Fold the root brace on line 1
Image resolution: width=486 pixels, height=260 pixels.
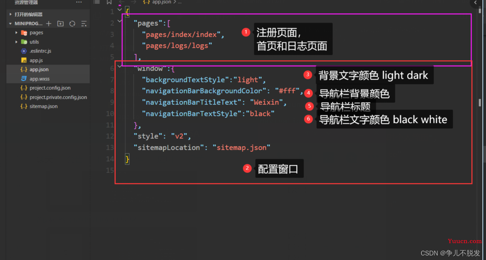[120, 10]
